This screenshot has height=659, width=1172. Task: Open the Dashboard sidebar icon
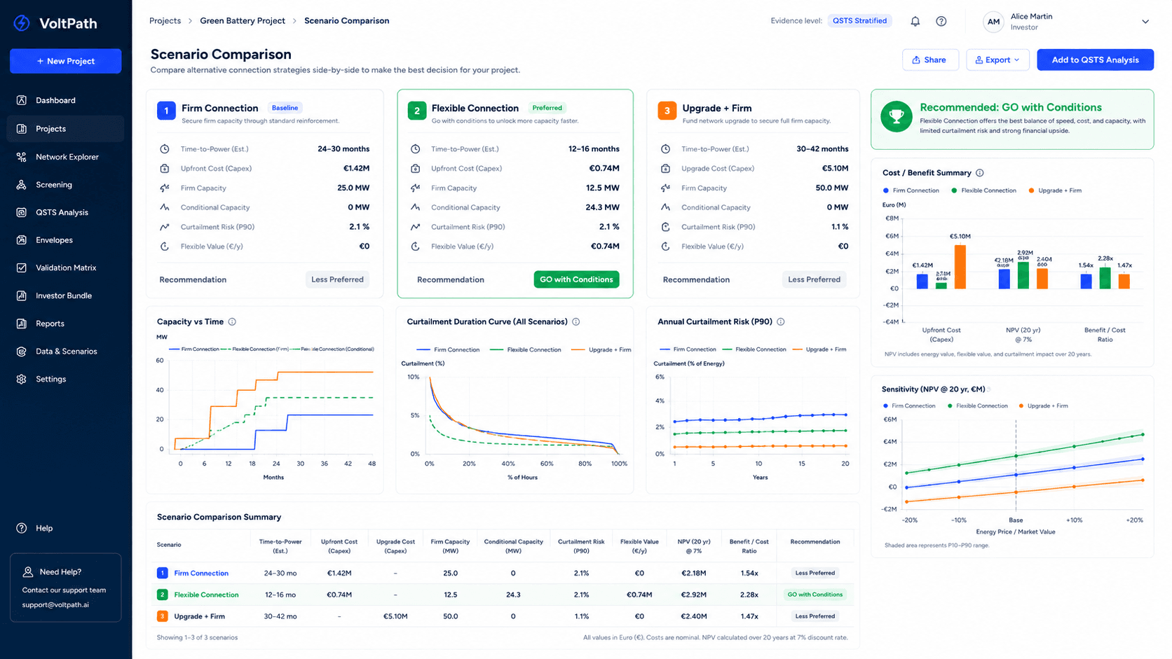coord(22,100)
